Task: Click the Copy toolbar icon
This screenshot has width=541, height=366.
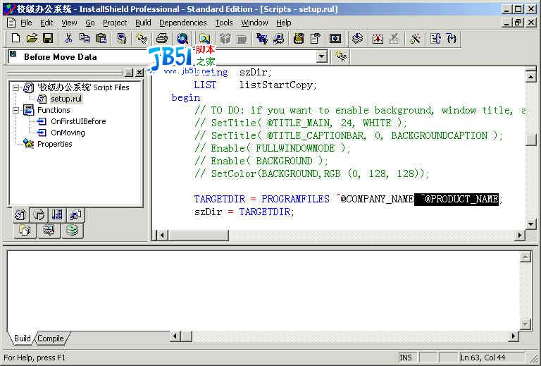Action: (x=85, y=38)
